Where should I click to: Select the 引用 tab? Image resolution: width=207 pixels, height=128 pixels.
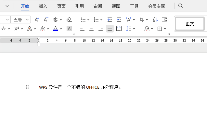click(x=80, y=6)
